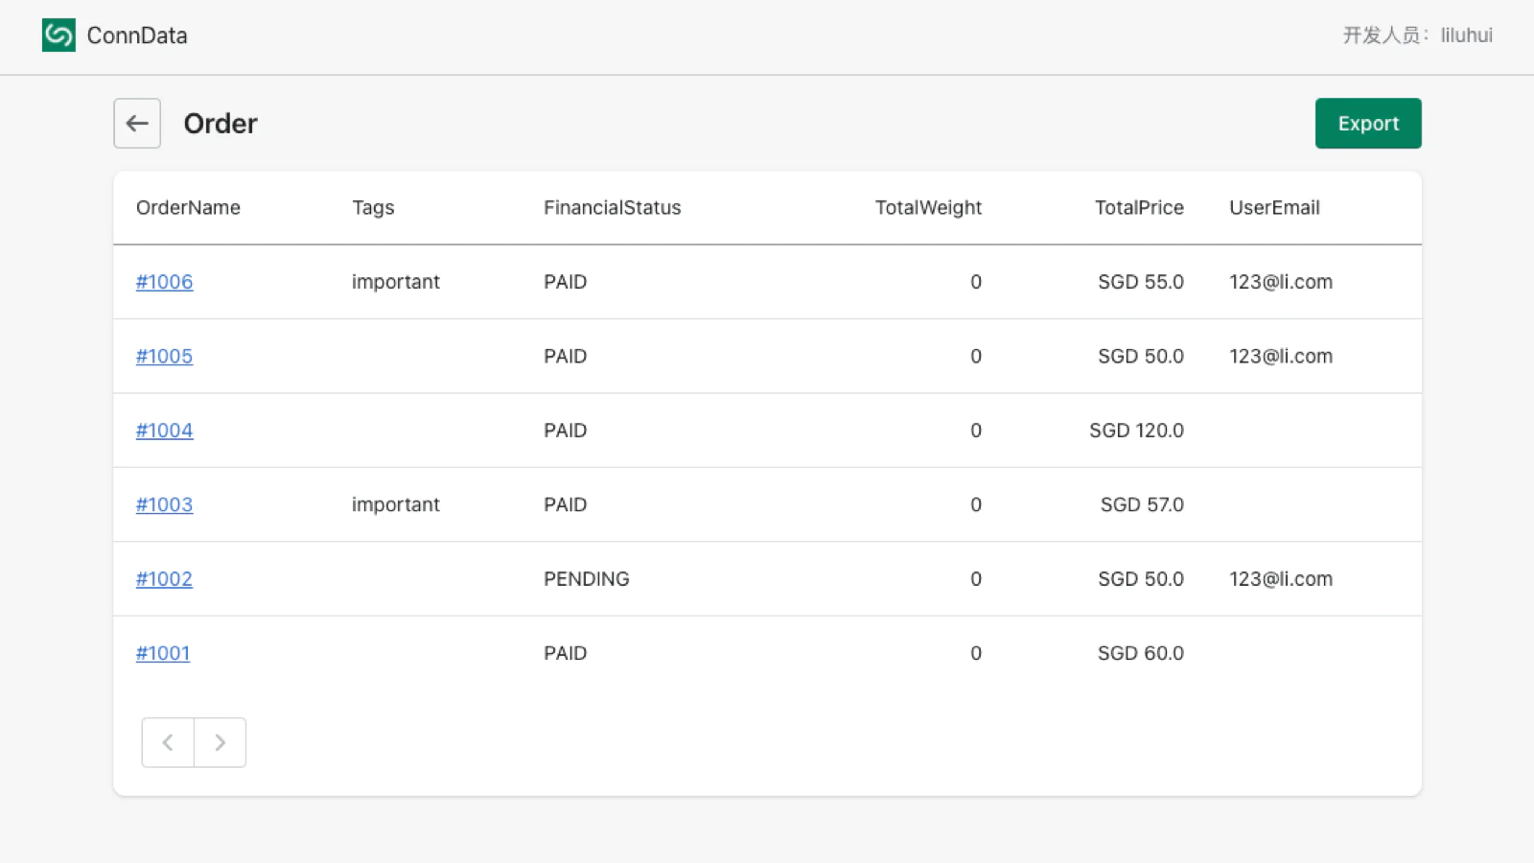This screenshot has width=1534, height=863.
Task: Open order #1003
Action: pos(164,504)
